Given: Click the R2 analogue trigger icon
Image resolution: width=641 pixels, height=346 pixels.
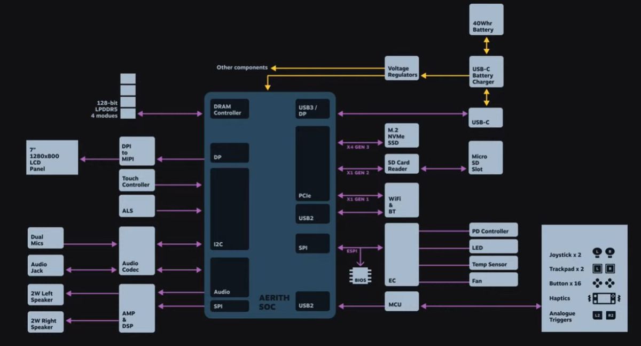Looking at the screenshot, I should click(611, 316).
